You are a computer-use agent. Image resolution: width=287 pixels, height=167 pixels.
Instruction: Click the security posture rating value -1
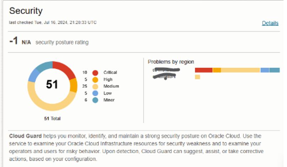tap(14, 41)
